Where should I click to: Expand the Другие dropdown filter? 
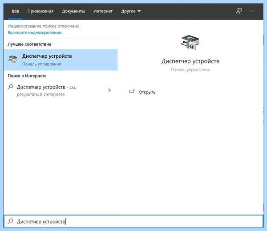(x=131, y=11)
